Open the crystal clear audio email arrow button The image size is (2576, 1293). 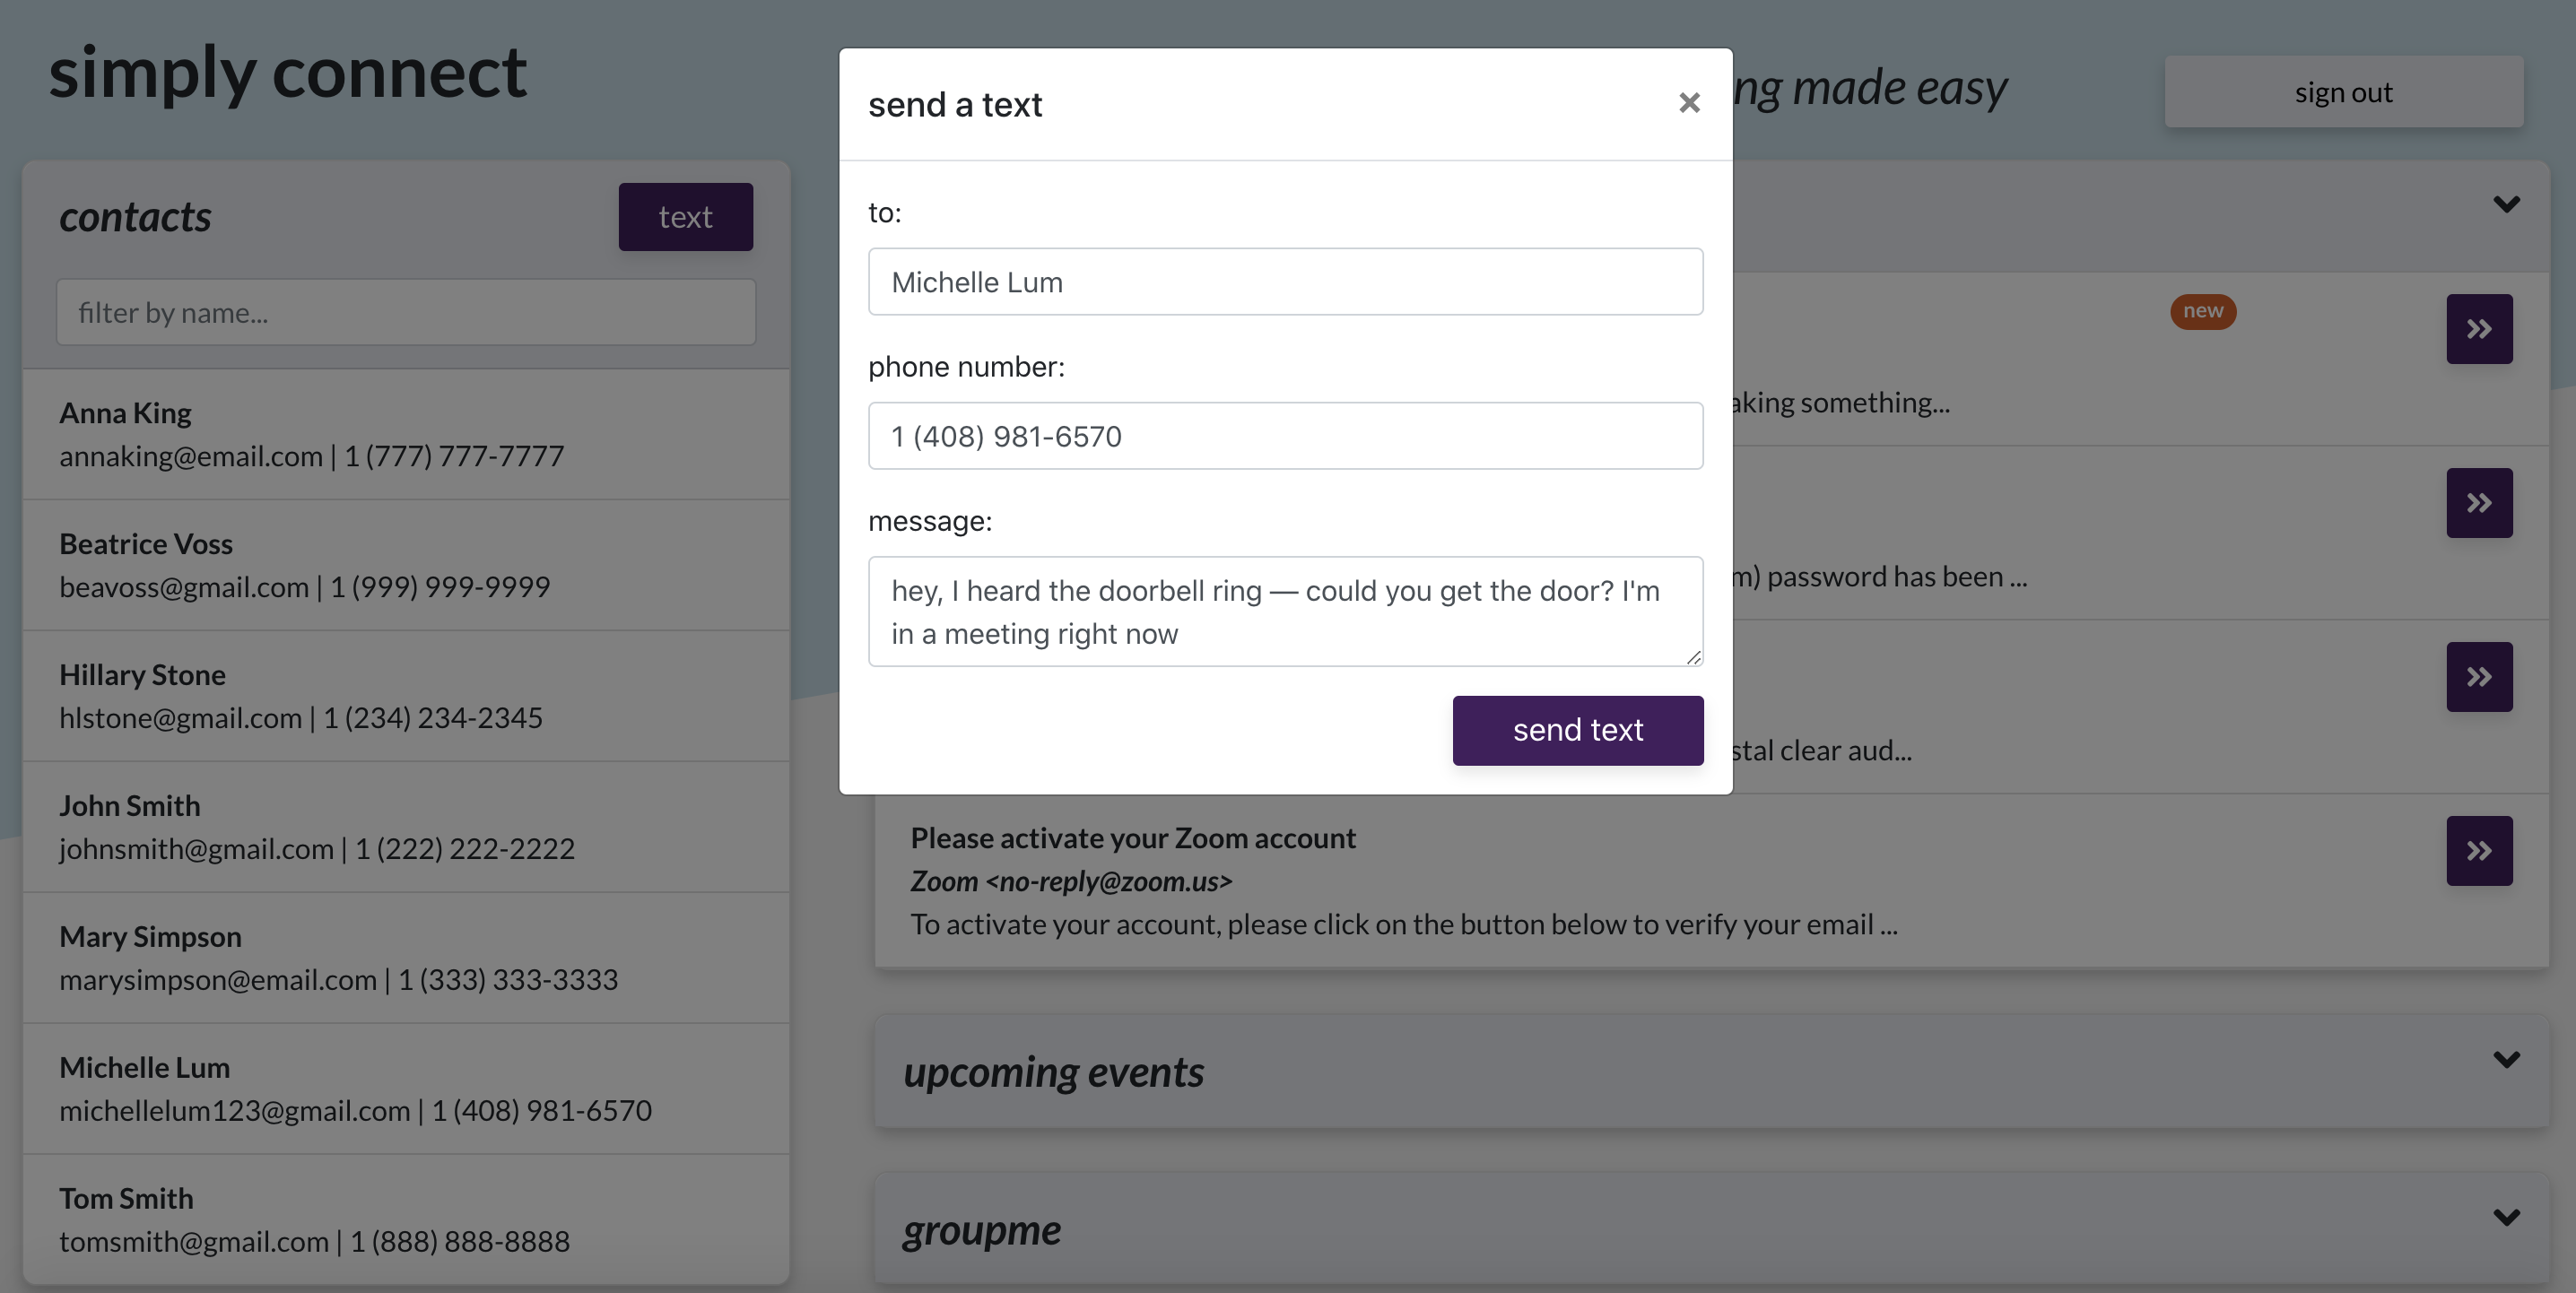coord(2478,677)
